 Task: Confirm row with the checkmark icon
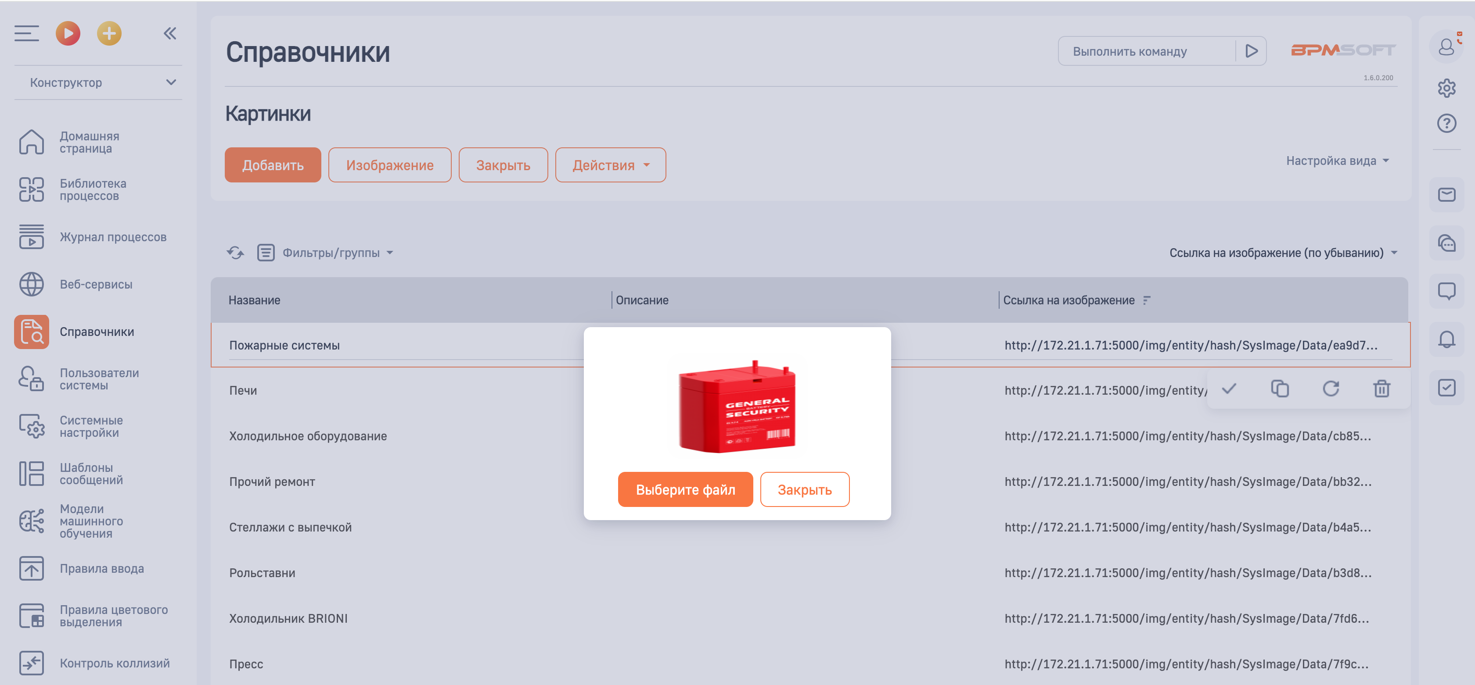click(x=1229, y=389)
